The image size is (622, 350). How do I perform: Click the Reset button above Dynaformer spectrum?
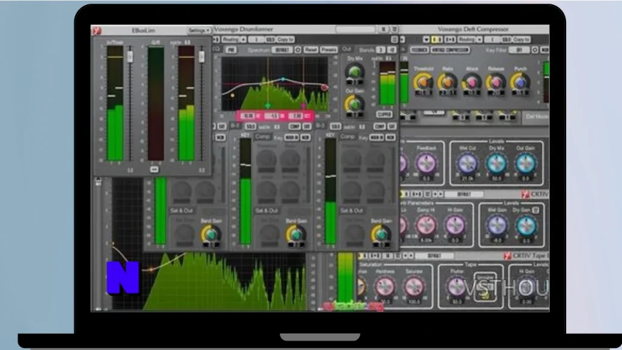[310, 50]
